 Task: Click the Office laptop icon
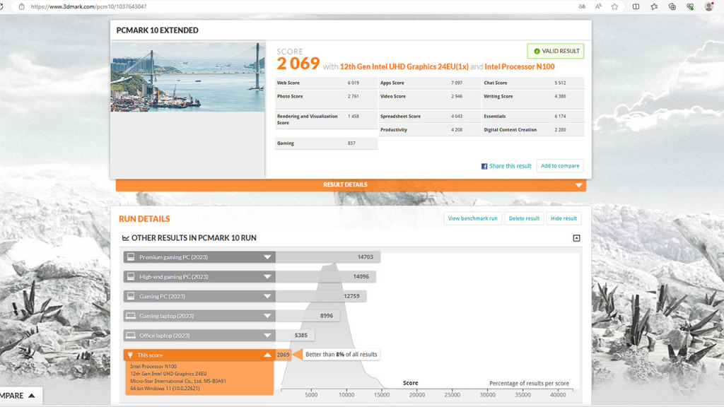131,336
